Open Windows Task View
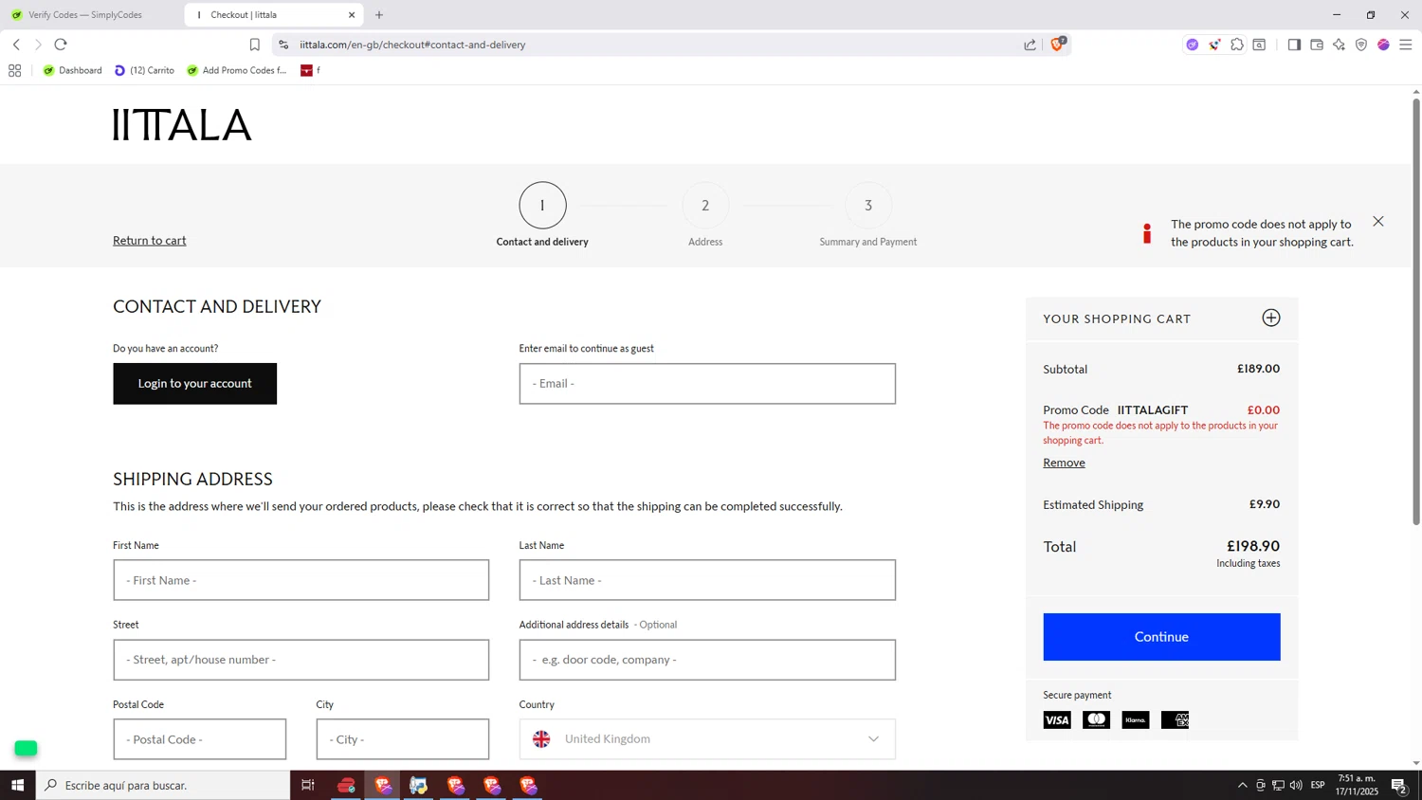 tap(307, 785)
